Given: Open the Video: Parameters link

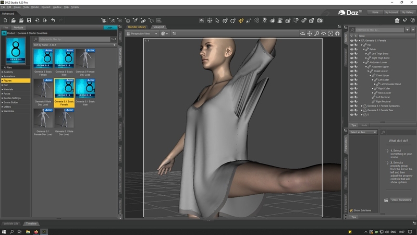Looking at the screenshot, I should click(x=401, y=200).
